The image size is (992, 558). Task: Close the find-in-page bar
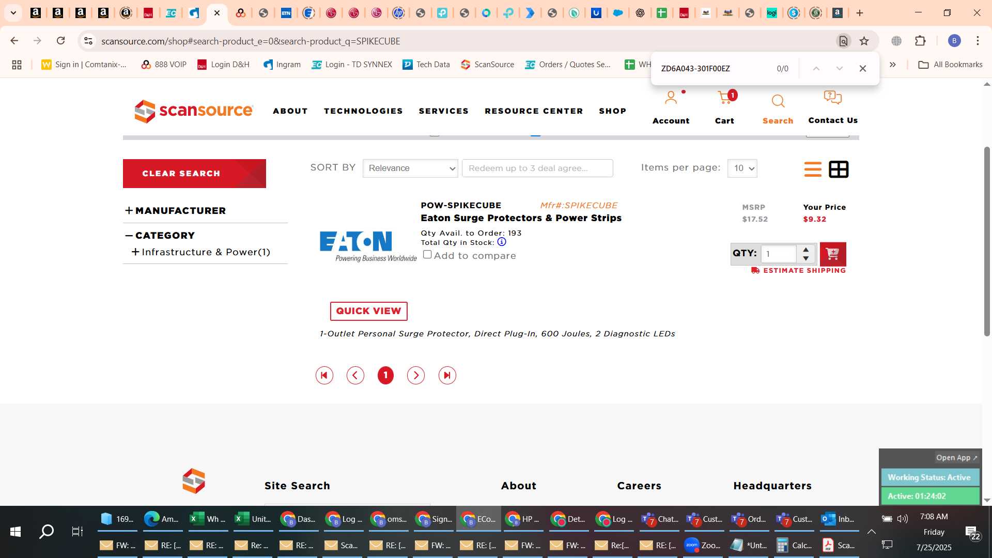click(x=862, y=68)
